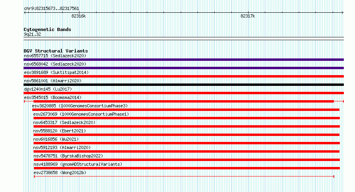The width and height of the screenshot is (355, 192).
Task: Click the purple bar of nsv6557715
Action: click(x=183, y=60)
